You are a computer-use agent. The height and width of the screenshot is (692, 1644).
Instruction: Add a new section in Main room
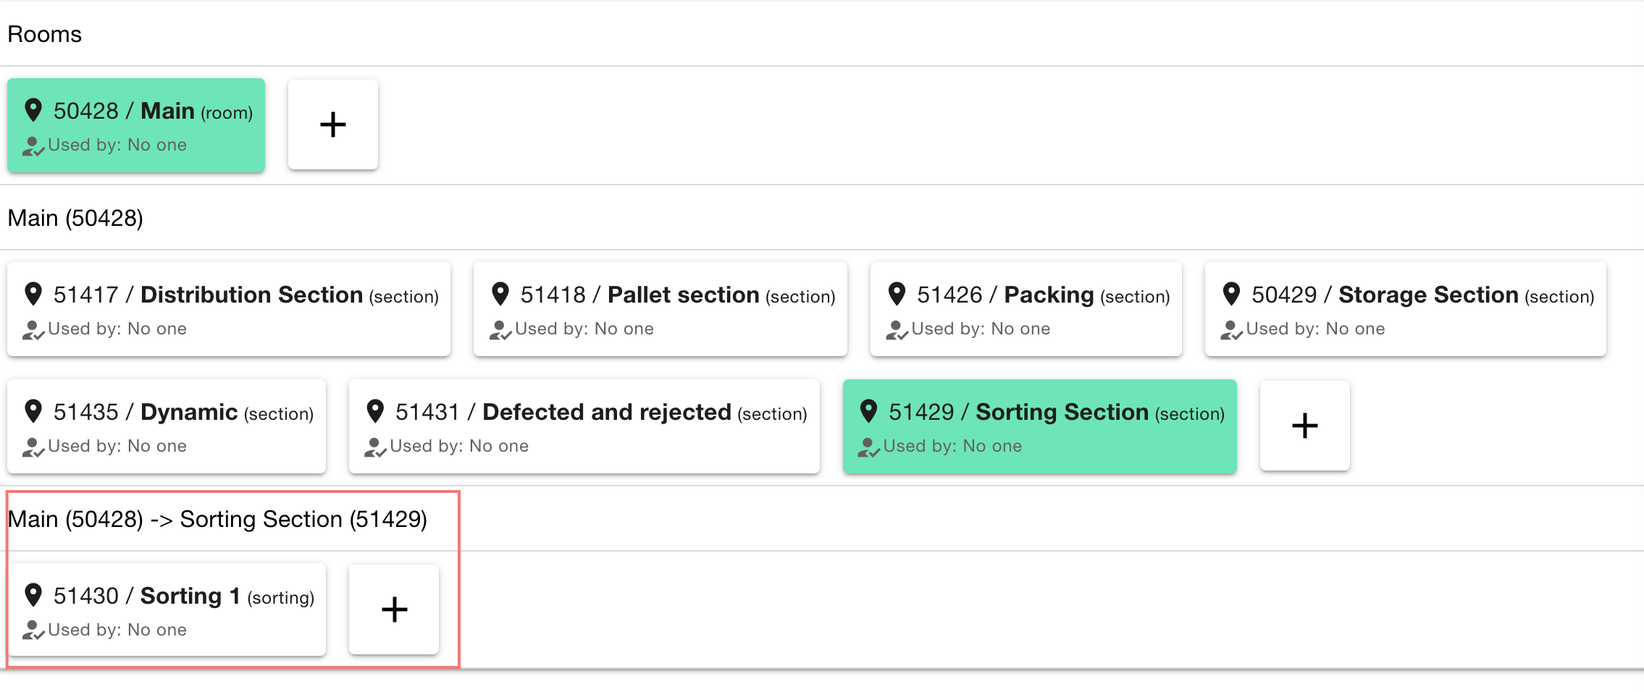pyautogui.click(x=1304, y=426)
